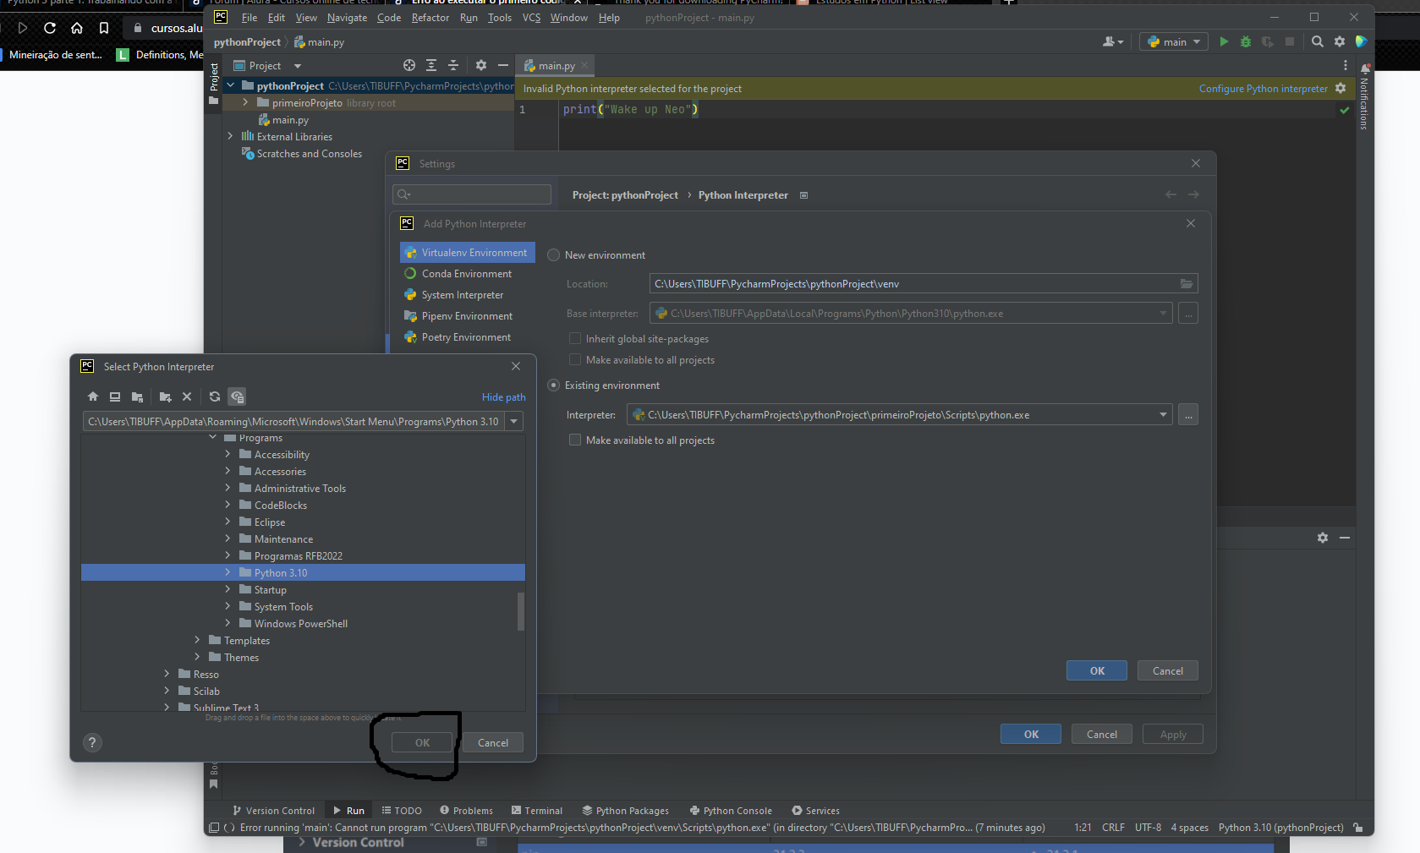Run the main configuration with green play icon
This screenshot has width=1420, height=853.
click(1224, 41)
